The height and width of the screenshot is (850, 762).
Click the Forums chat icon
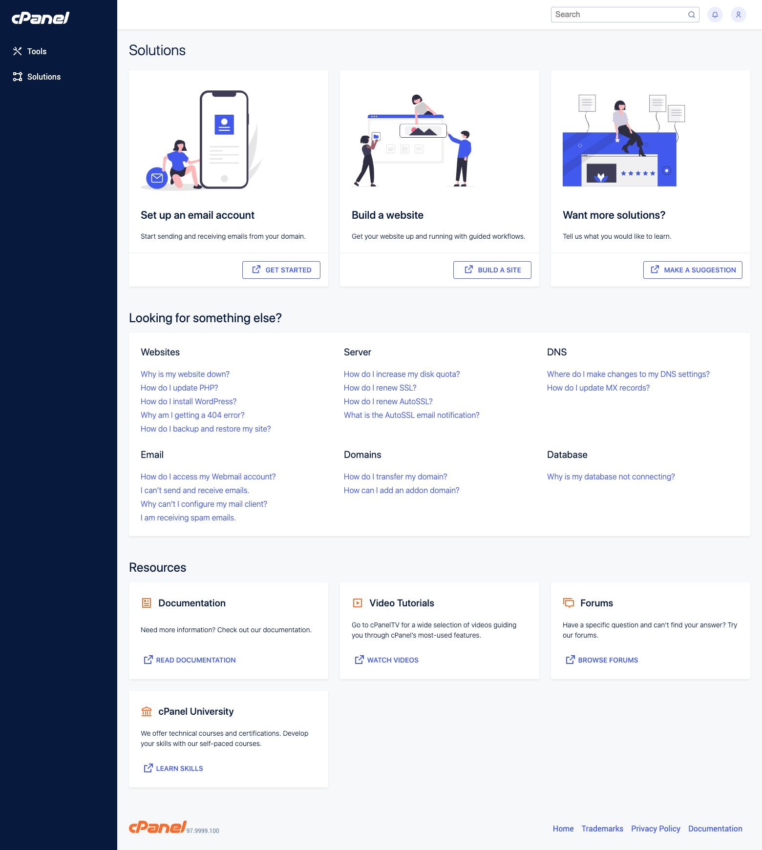569,603
